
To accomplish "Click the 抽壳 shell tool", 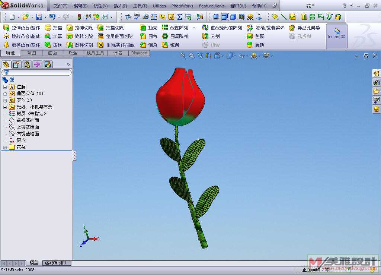I will tap(148, 28).
